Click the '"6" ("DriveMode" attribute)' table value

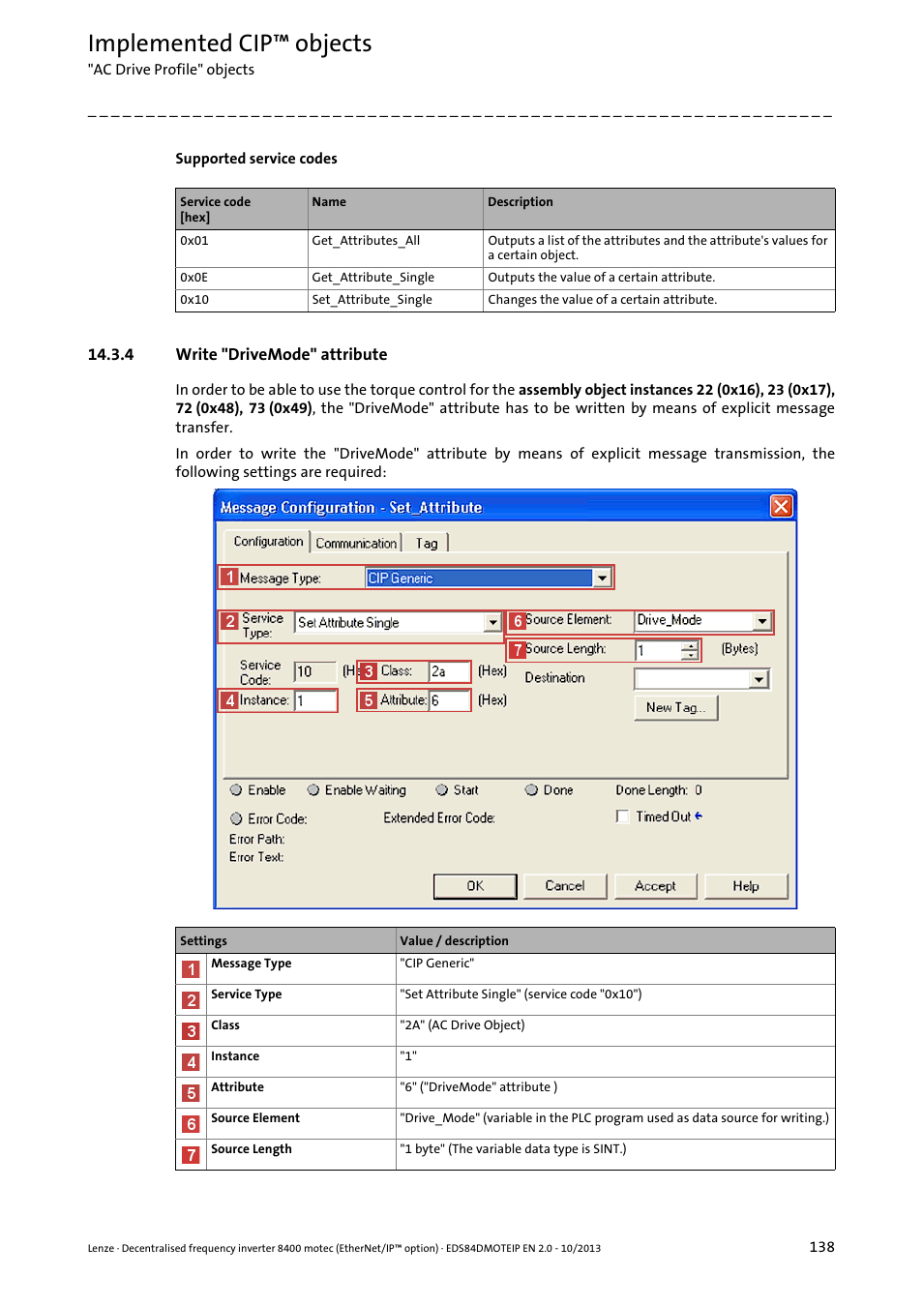click(x=479, y=1087)
